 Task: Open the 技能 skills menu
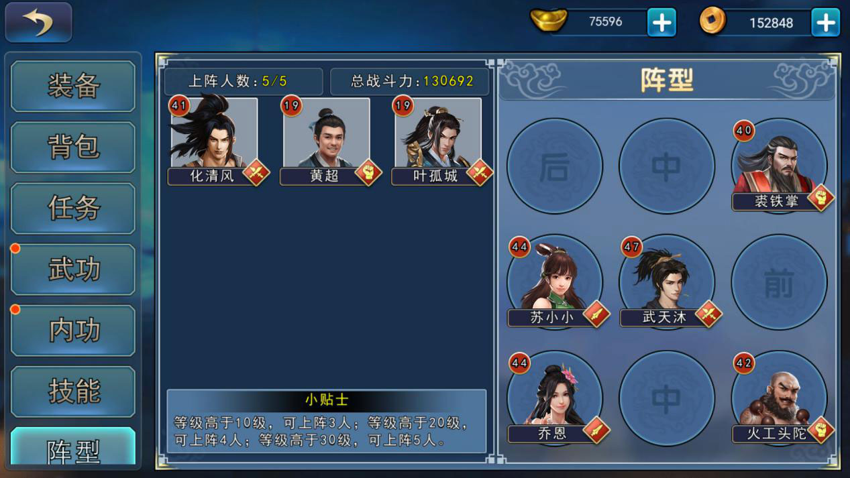(x=73, y=392)
